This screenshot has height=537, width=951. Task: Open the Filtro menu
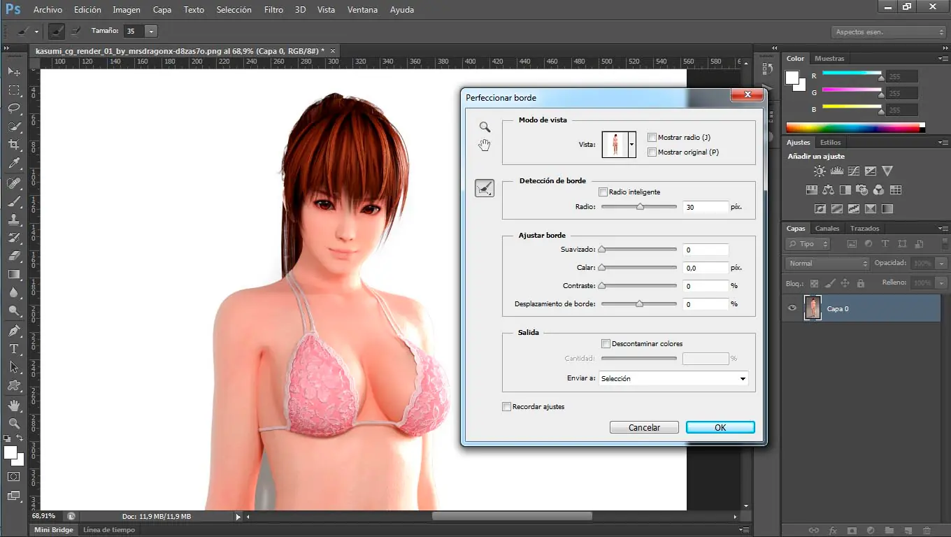(x=274, y=10)
